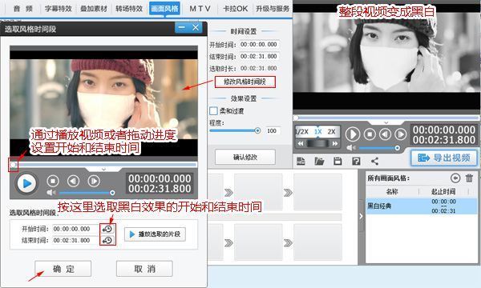
Task: Click the fast-forward double-arrow icon
Action: click(335, 143)
